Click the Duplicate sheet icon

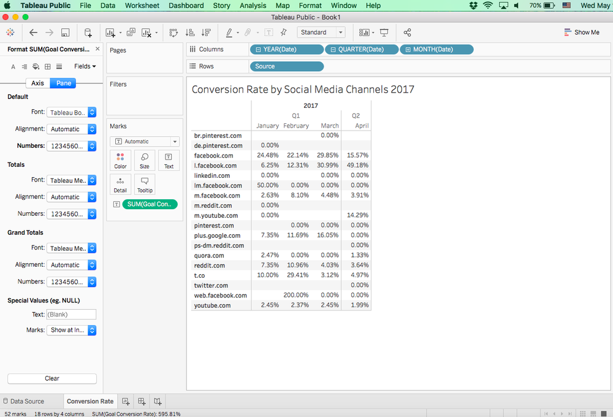[131, 33]
